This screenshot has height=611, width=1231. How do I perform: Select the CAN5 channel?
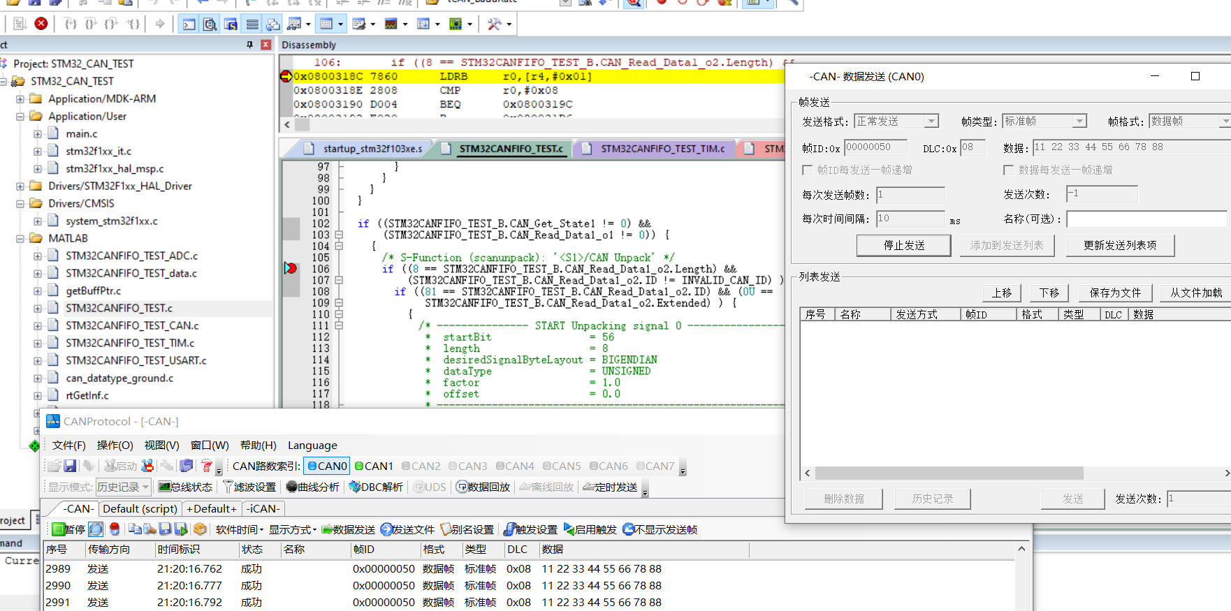pos(562,466)
